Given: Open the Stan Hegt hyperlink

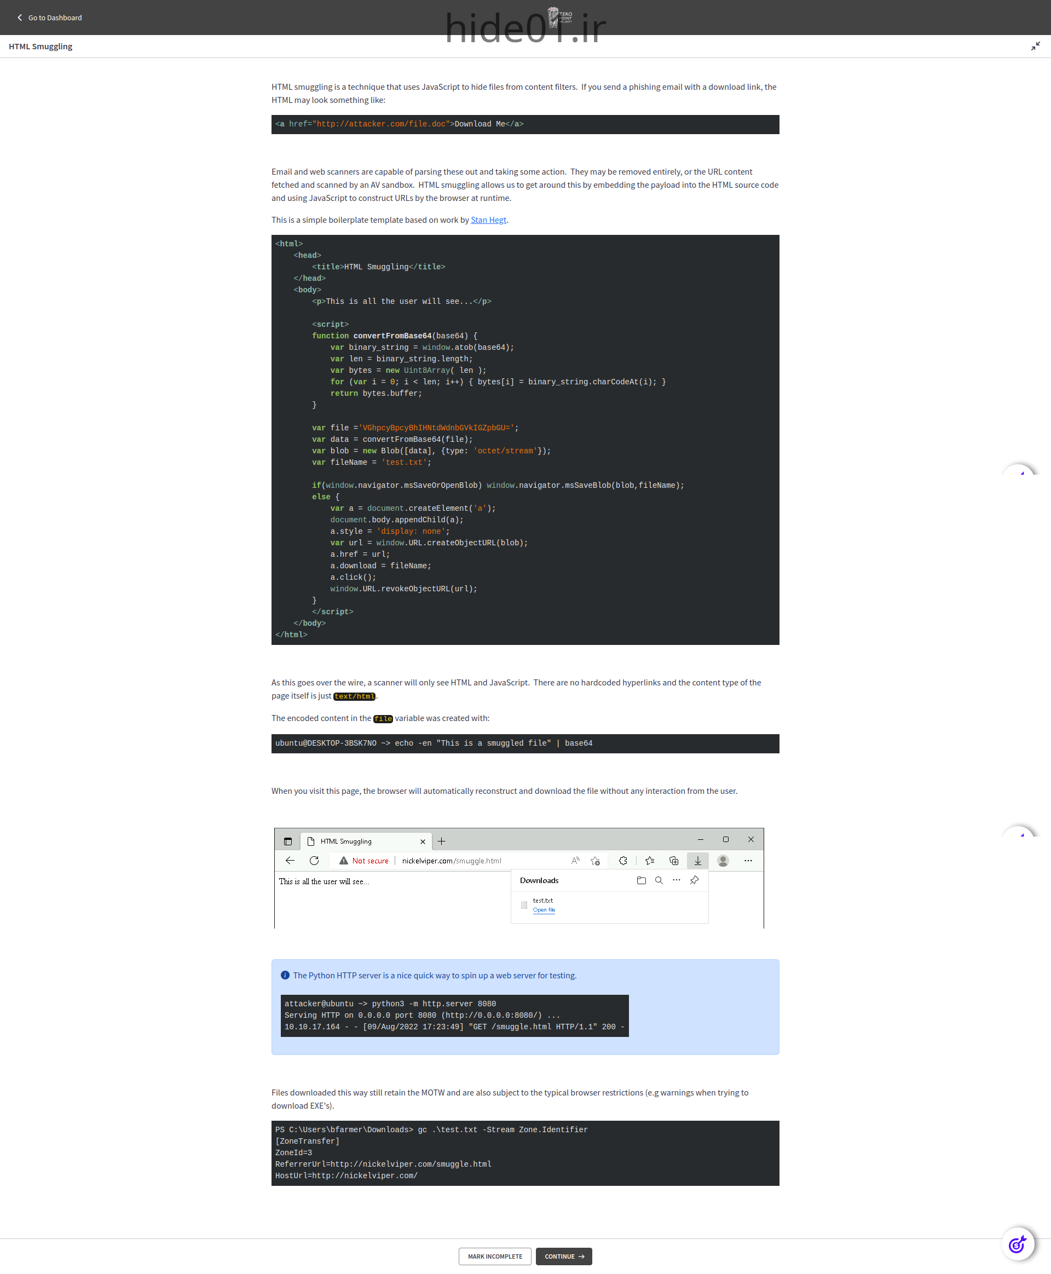Looking at the screenshot, I should (488, 220).
